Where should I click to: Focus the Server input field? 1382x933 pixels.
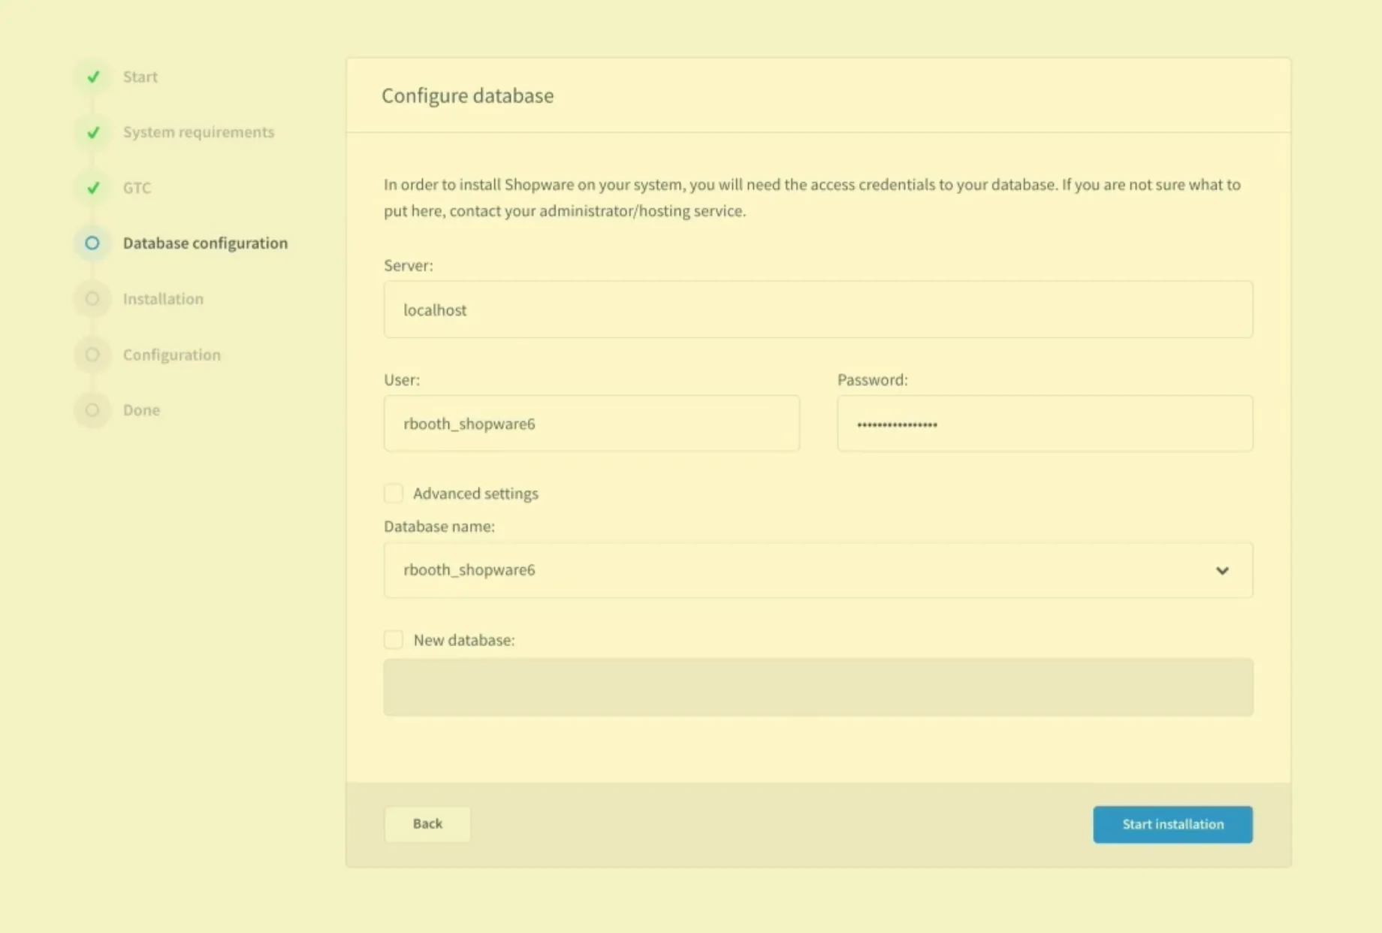click(x=818, y=309)
